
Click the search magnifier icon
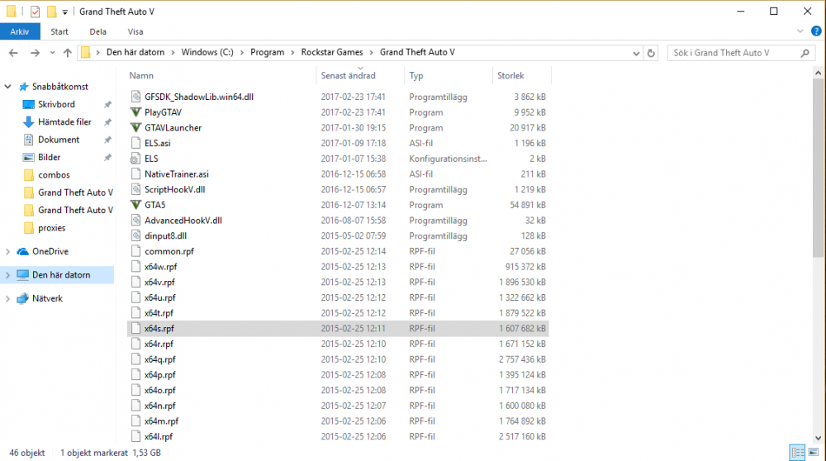pos(805,53)
